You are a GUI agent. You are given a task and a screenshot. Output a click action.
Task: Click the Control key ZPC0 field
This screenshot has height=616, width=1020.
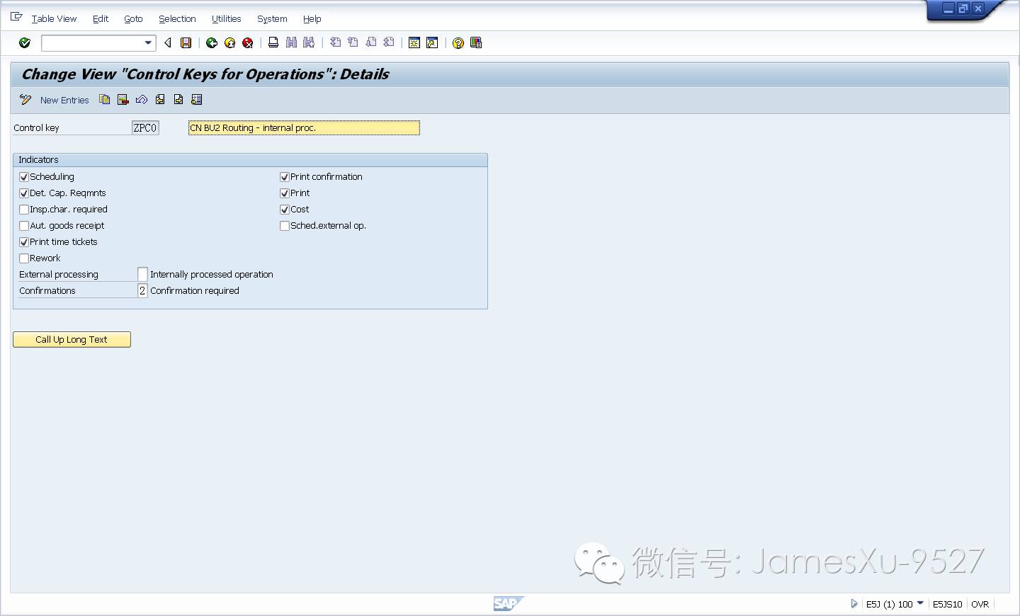pos(145,128)
